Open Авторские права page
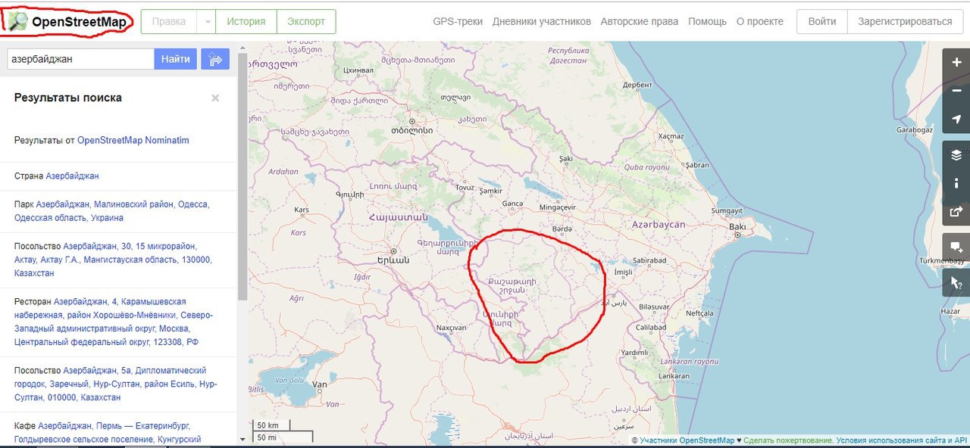Screen dimensions: 970x448 [640, 22]
